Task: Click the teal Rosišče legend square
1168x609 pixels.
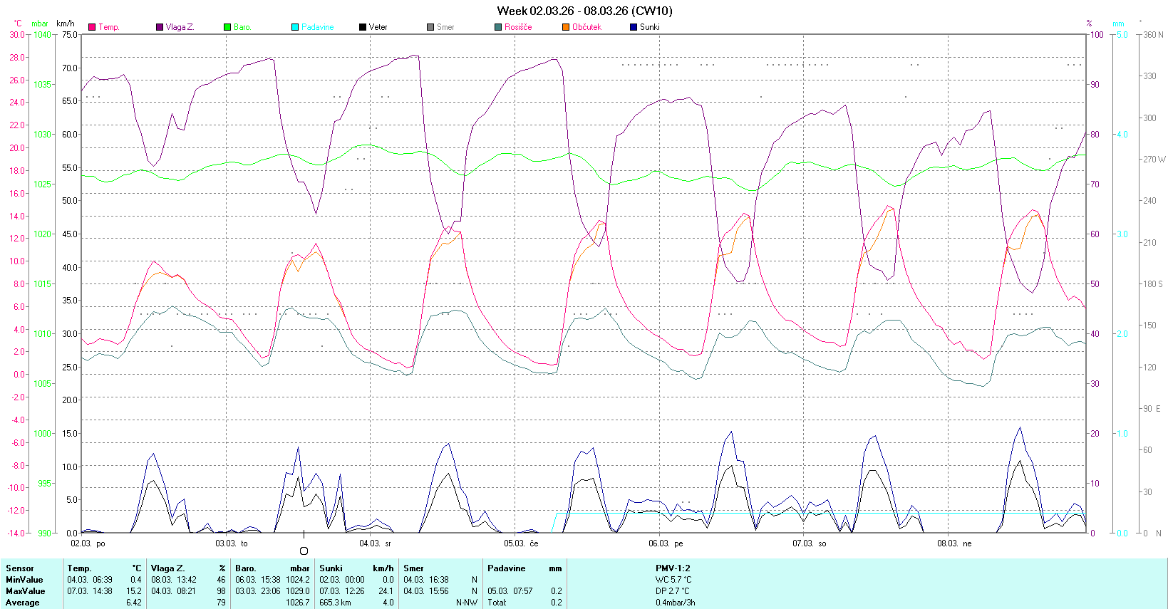Action: point(498,27)
